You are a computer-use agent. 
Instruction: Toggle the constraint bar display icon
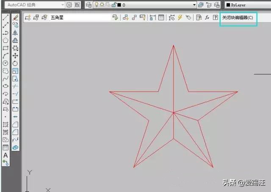coord(142,17)
